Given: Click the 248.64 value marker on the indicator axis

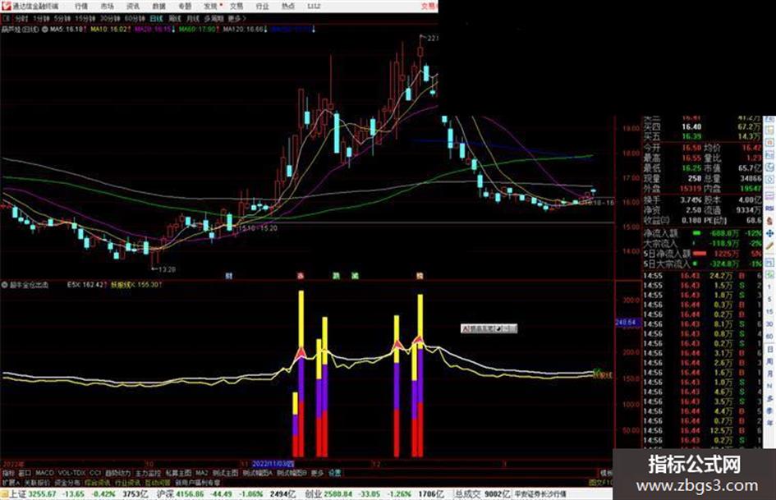Looking at the screenshot, I should coord(627,323).
